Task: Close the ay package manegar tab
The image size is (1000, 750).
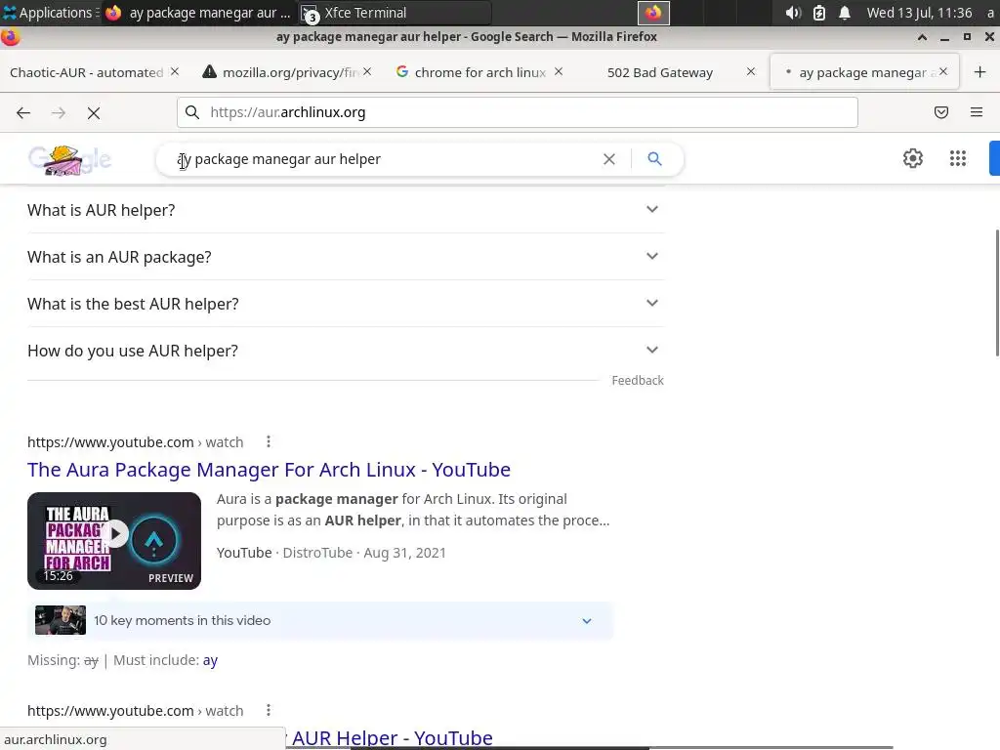Action: (x=944, y=72)
